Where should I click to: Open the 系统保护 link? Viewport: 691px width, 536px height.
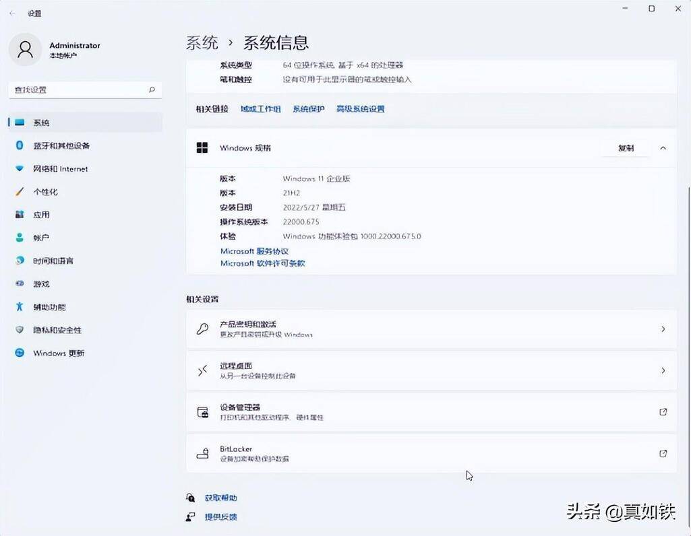[x=309, y=108]
